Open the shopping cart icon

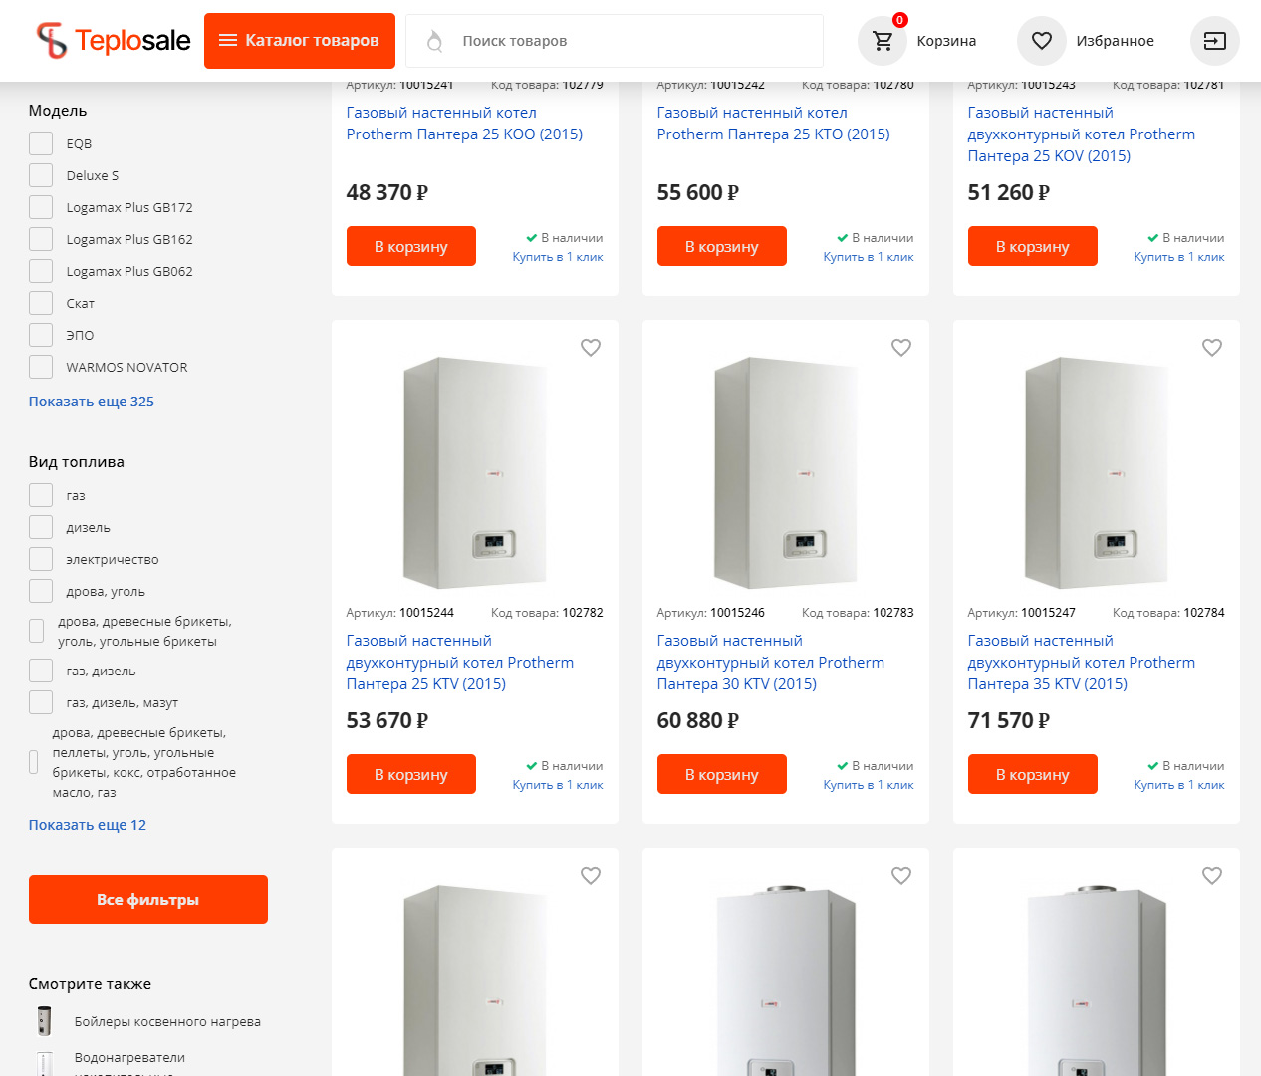click(x=883, y=41)
